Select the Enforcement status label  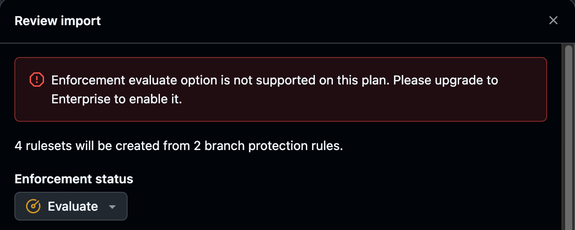[x=74, y=179]
